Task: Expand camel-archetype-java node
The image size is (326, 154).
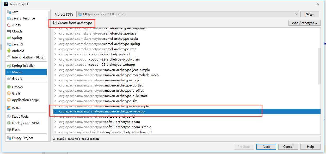Action: pyautogui.click(x=55, y=34)
